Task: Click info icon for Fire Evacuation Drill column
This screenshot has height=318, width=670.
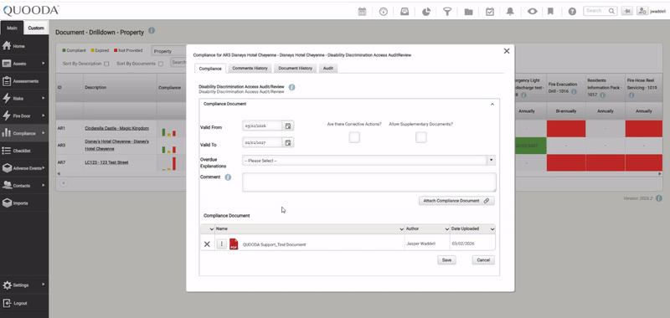Action: [x=574, y=92]
